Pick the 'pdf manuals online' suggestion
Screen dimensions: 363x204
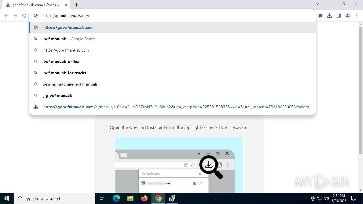point(172,61)
